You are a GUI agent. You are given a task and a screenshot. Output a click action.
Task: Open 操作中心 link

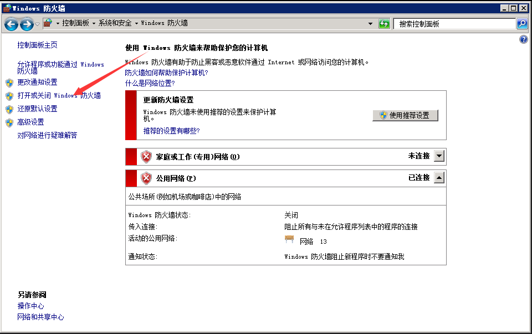(30, 306)
